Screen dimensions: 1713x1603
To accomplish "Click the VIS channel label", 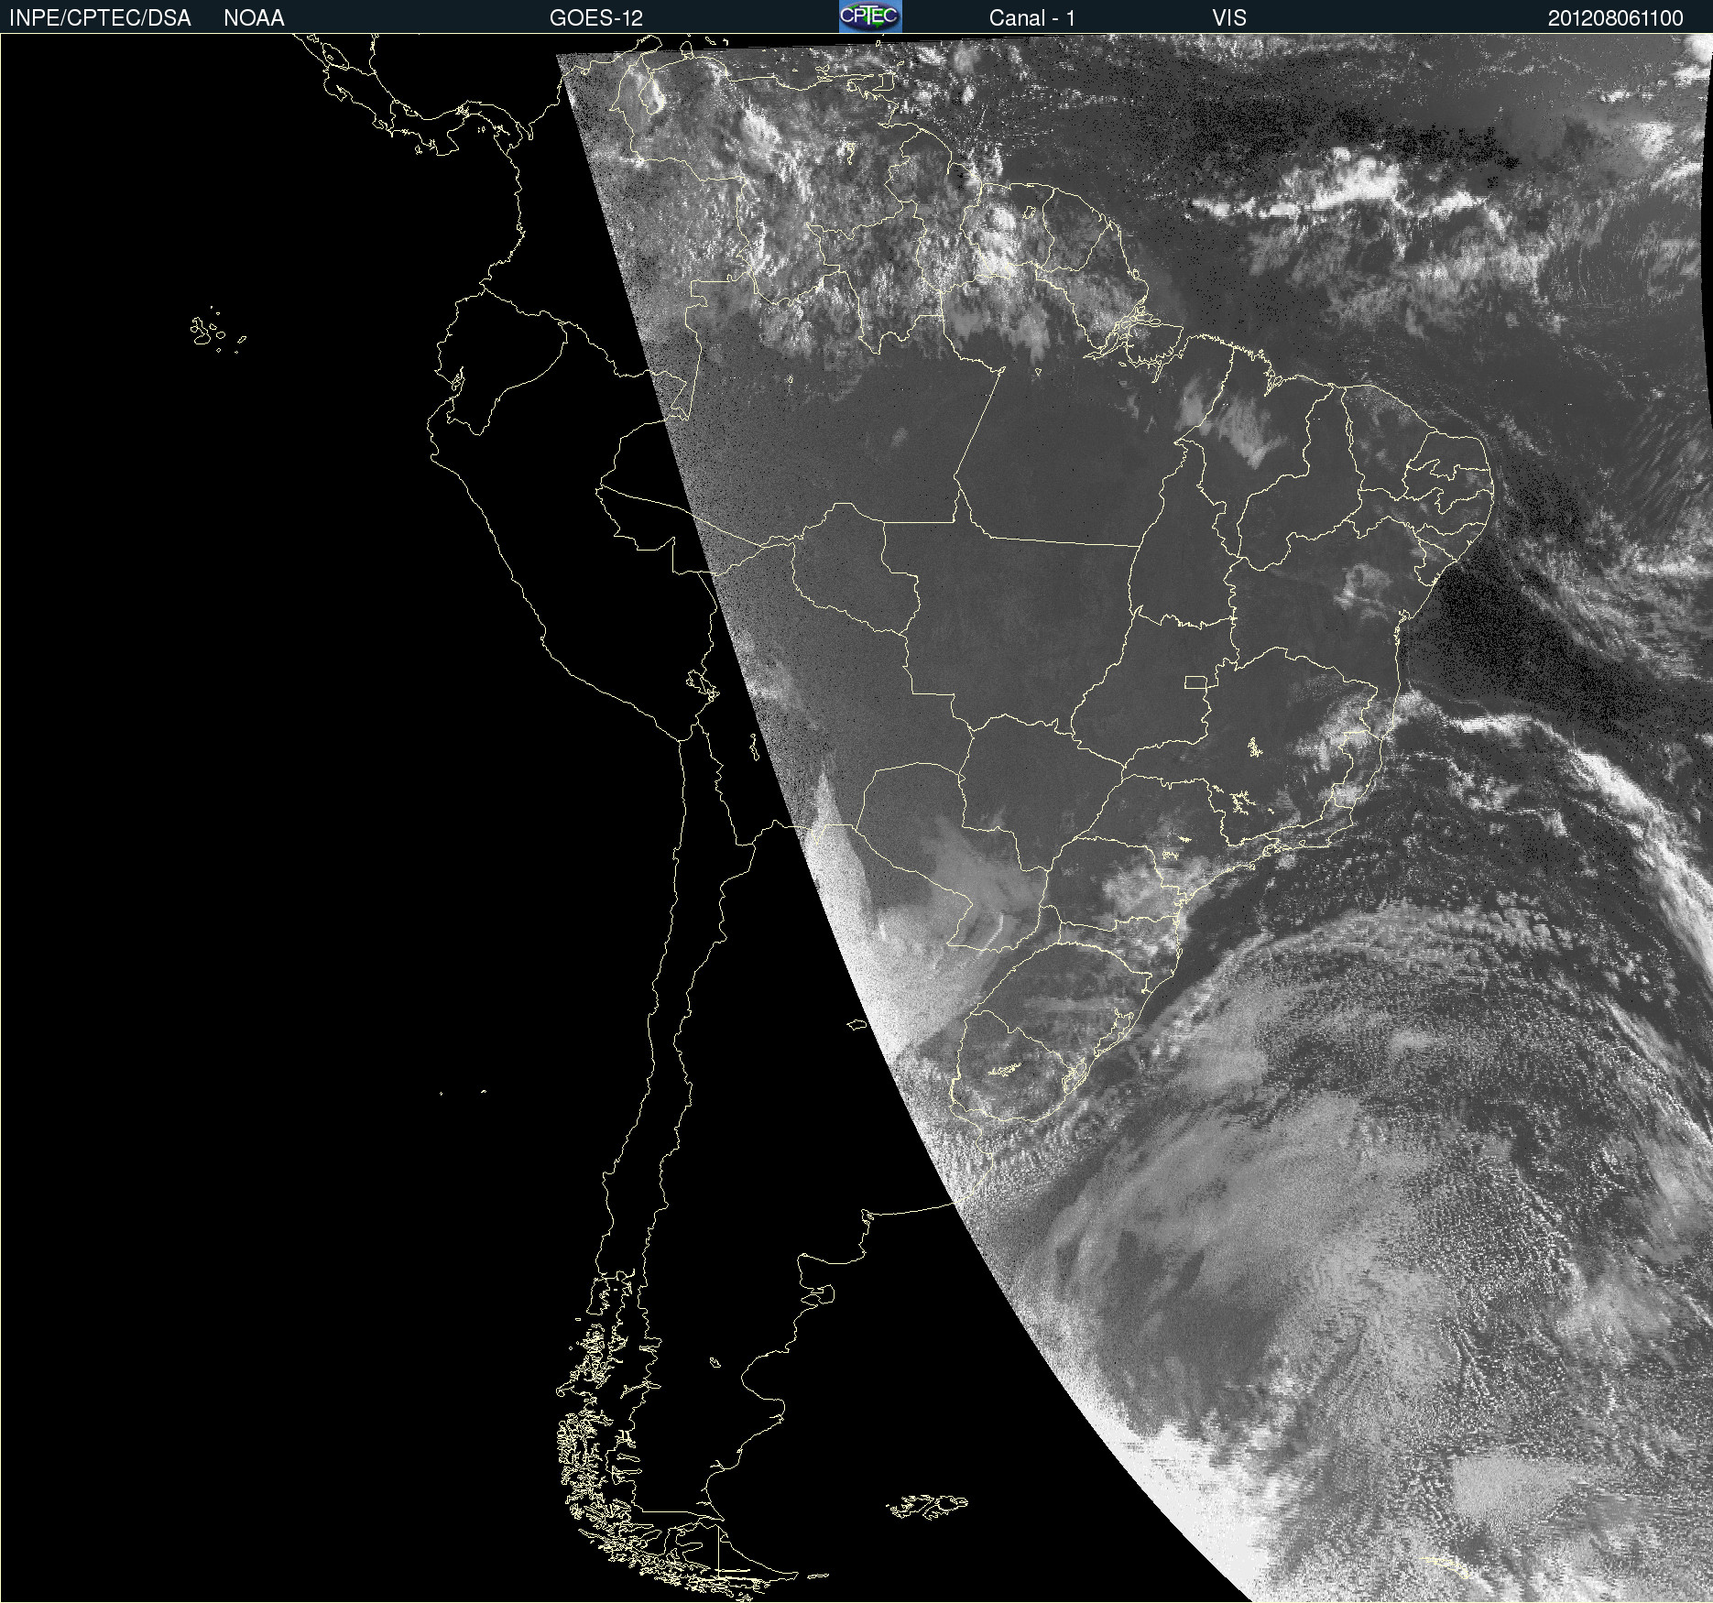I will pos(1229,18).
